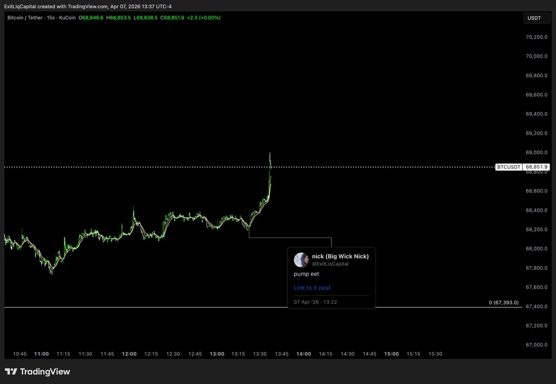The image size is (556, 384).
Task: Click the 14:45 time axis label
Action: coord(369,354)
